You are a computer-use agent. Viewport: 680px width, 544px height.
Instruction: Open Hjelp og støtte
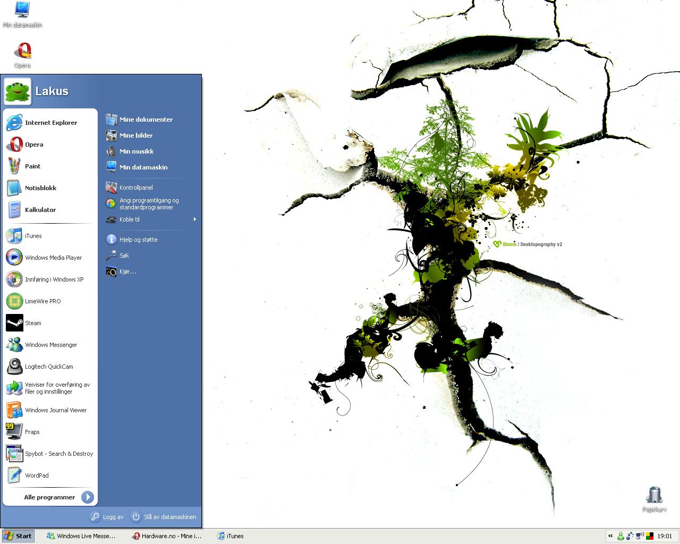point(151,240)
